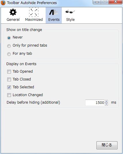Open the General gear icon pane
Viewport: 123px width, 154px height.
(13, 12)
